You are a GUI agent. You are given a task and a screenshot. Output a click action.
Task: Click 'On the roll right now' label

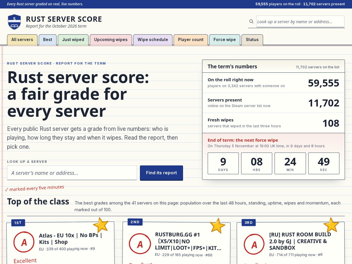231,80
